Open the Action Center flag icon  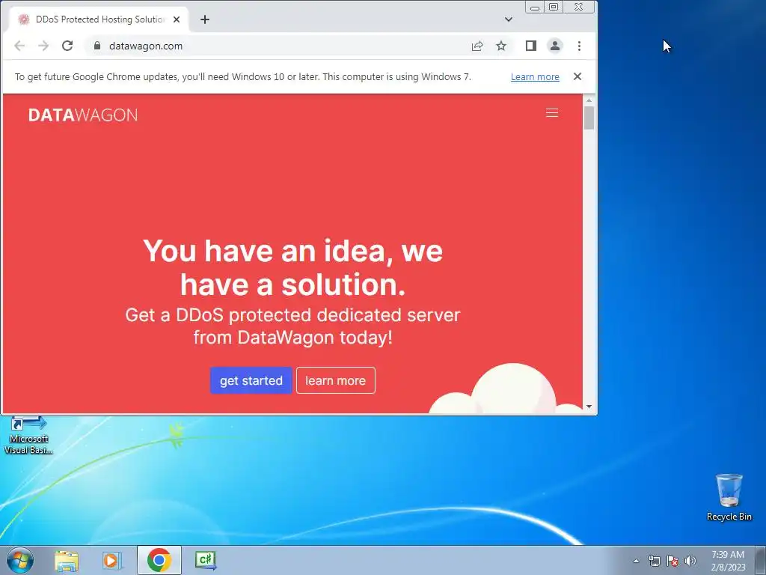tap(672, 561)
